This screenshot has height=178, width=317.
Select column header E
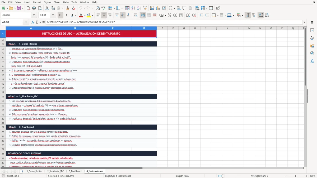click(x=162, y=28)
